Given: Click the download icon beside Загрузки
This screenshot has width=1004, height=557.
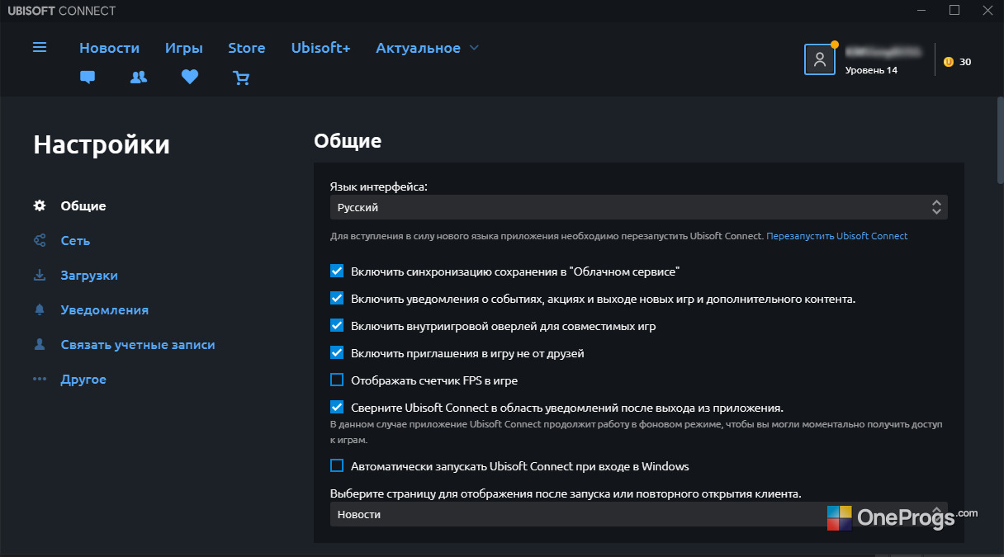Looking at the screenshot, I should (x=39, y=275).
